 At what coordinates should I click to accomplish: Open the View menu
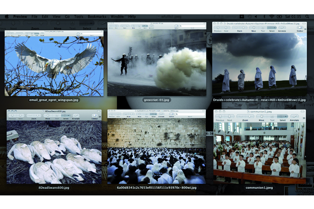pos(57,17)
